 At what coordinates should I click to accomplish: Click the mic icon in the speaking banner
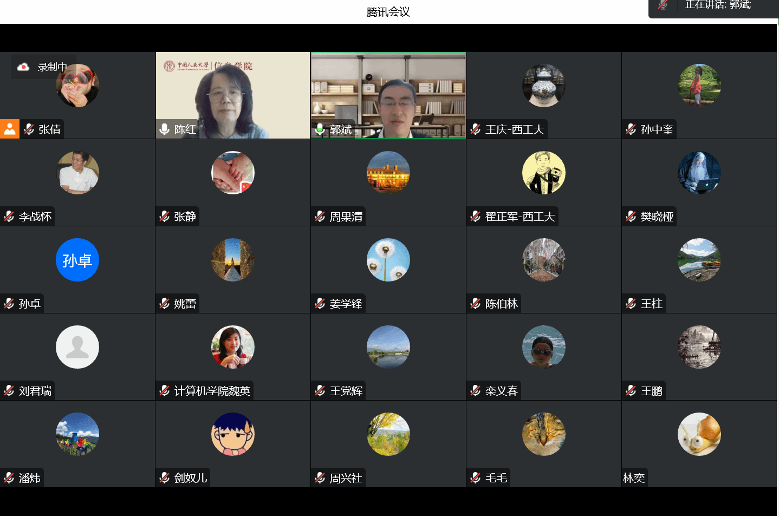point(663,5)
